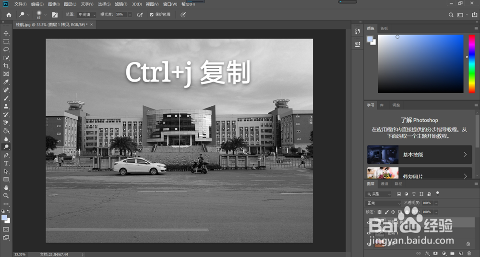Open the Fill 100% dropdown arrow
Viewport: 480px width, 257px height.
tap(436, 212)
